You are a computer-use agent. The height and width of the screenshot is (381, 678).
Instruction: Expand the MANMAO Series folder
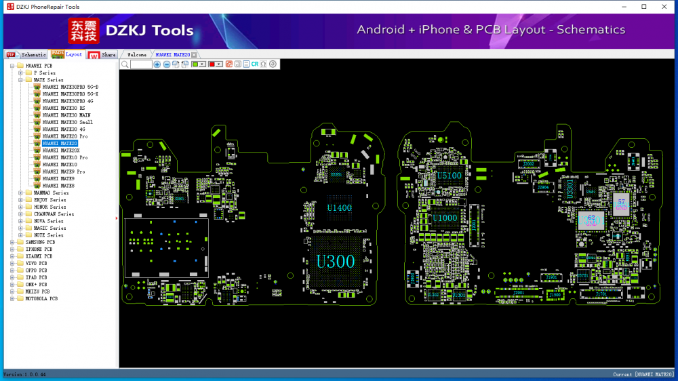pyautogui.click(x=20, y=193)
